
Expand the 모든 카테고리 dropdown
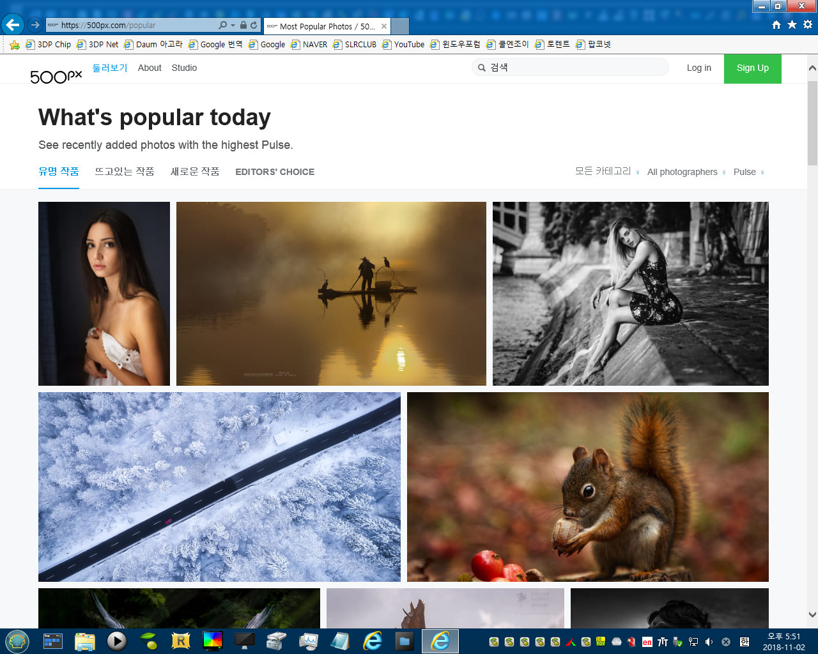click(x=607, y=171)
